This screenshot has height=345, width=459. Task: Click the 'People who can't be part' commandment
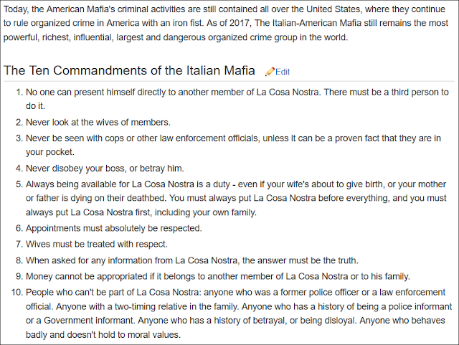pos(239,313)
